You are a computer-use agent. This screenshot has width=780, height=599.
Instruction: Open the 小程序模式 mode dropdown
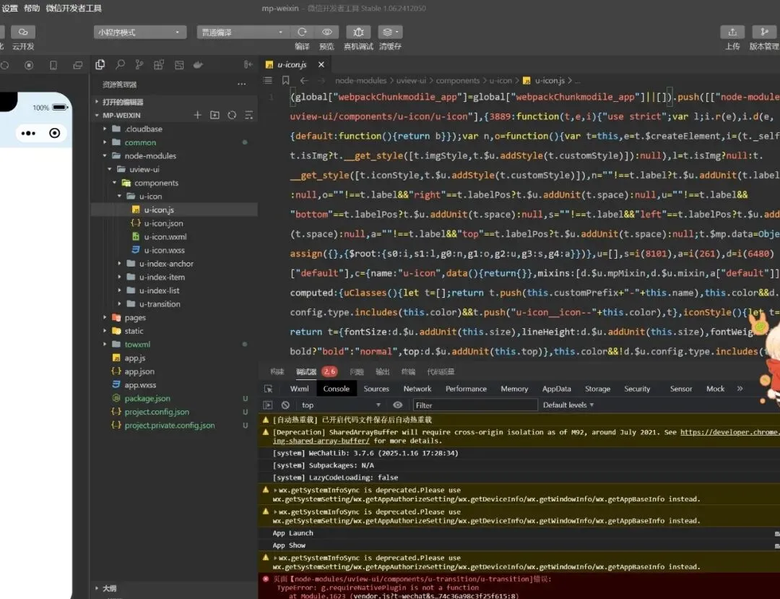140,32
